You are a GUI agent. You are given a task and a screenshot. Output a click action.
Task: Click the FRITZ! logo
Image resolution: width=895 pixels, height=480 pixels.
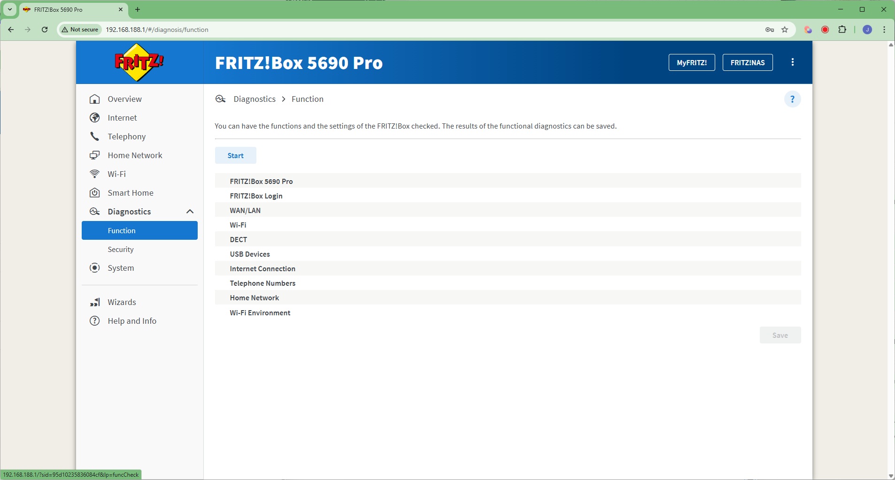pos(139,62)
